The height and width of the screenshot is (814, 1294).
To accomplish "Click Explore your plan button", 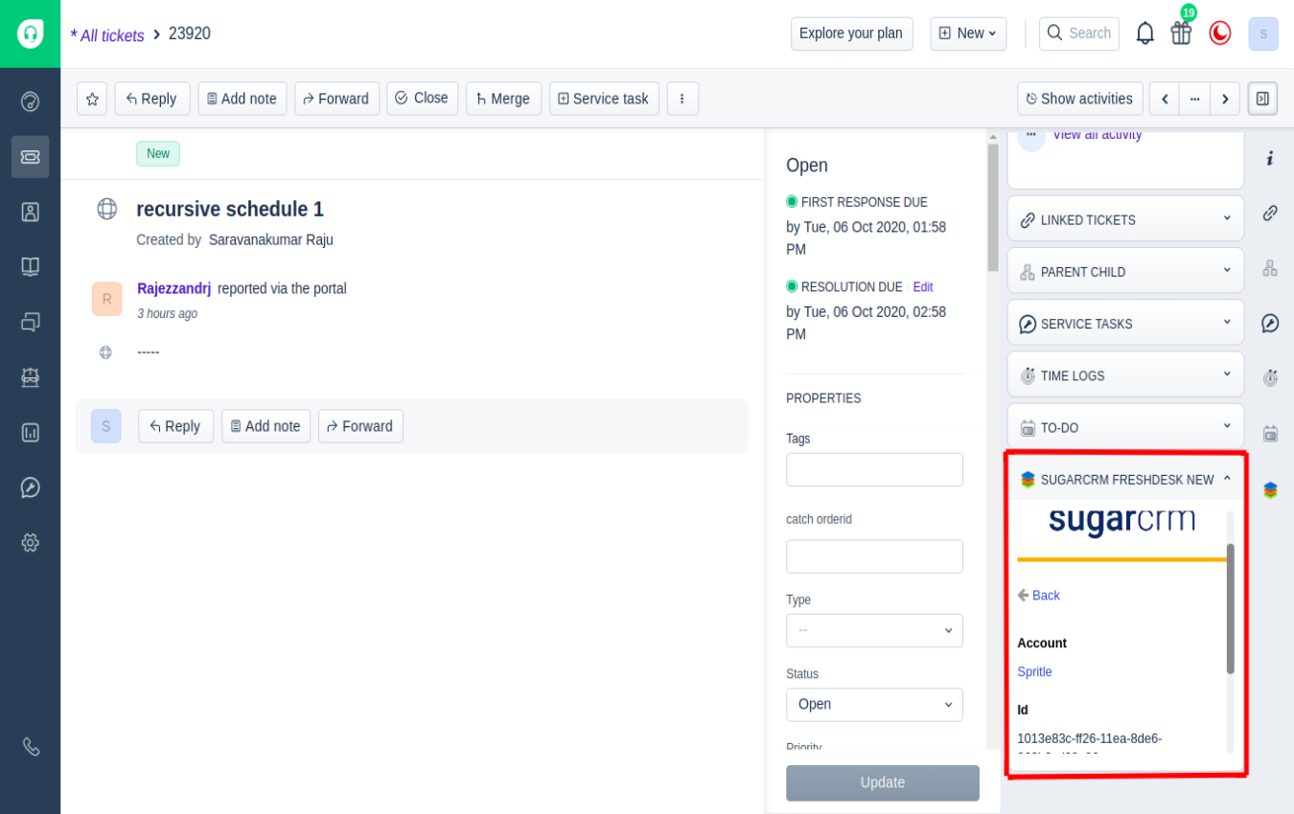I will pos(851,34).
